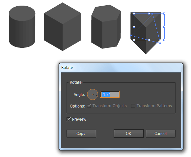Click the bottom-center bounding box handle
The width and height of the screenshot is (191, 157).
click(x=149, y=40)
